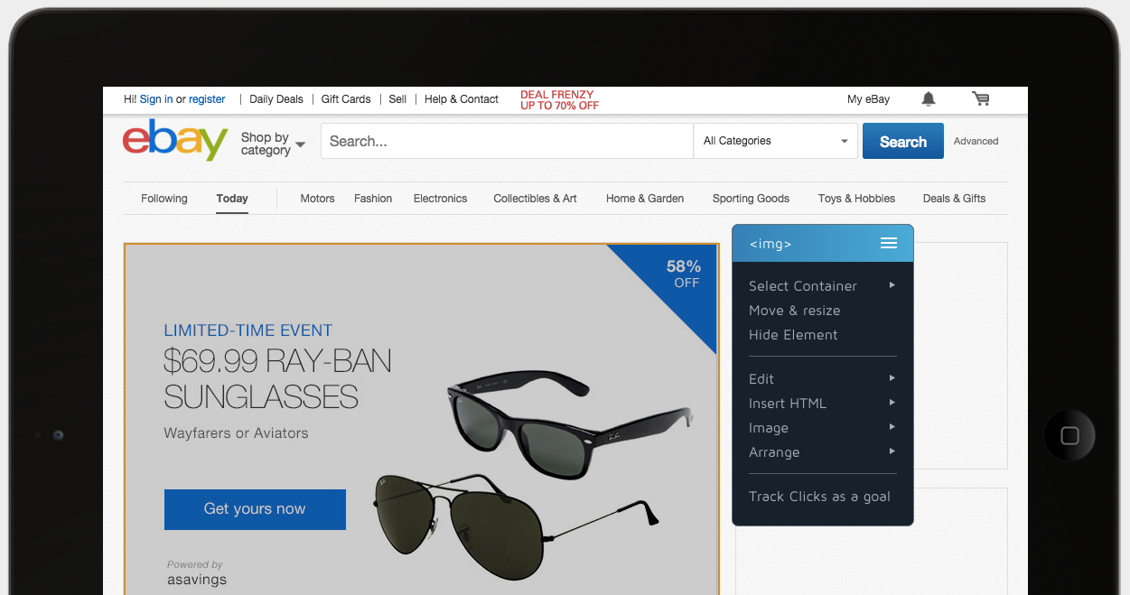Open the Home & Garden category
This screenshot has height=595, width=1130.
(645, 199)
